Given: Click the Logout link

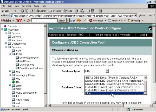Looking at the screenshot, I should (x=144, y=35).
